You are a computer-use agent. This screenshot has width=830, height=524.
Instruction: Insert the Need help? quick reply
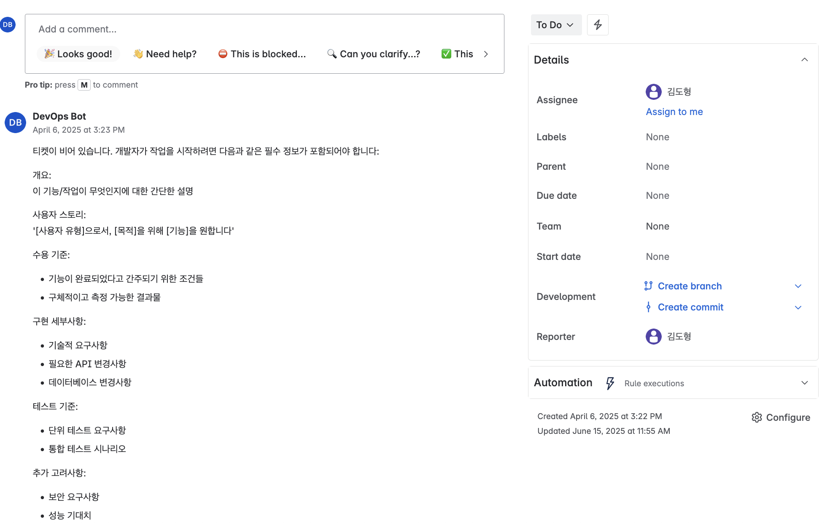pyautogui.click(x=165, y=54)
